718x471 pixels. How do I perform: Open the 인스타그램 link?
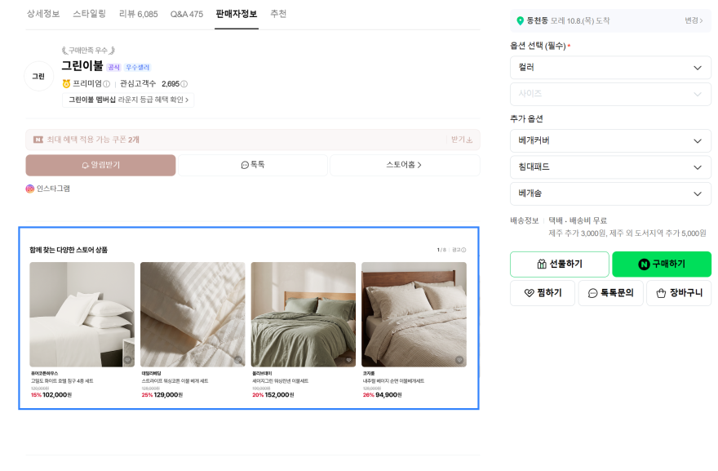53,189
